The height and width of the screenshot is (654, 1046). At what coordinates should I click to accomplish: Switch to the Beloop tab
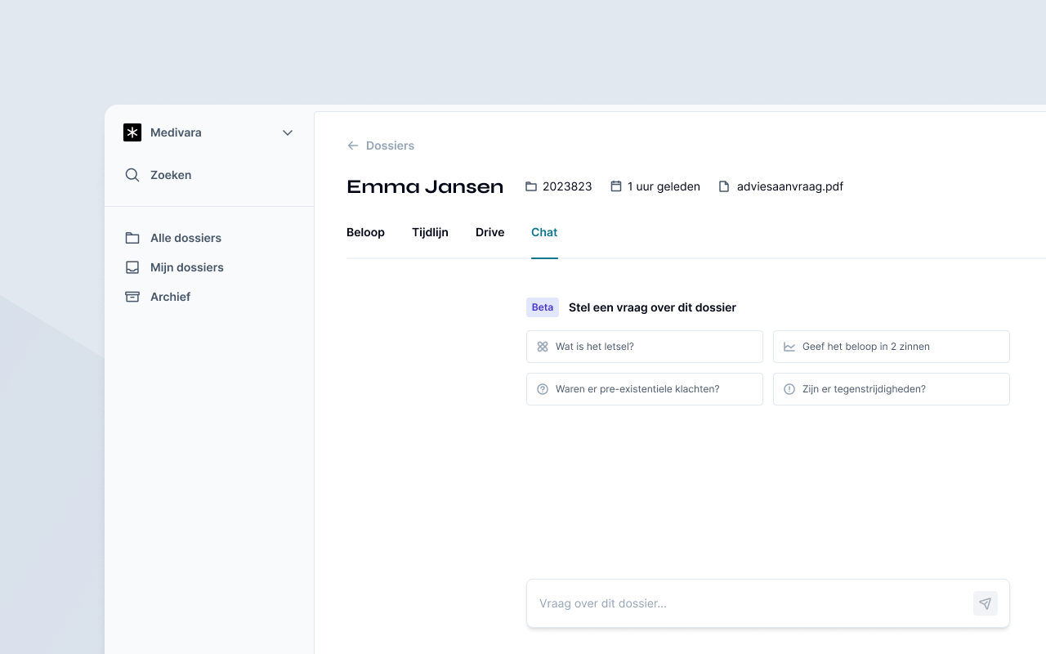click(365, 232)
